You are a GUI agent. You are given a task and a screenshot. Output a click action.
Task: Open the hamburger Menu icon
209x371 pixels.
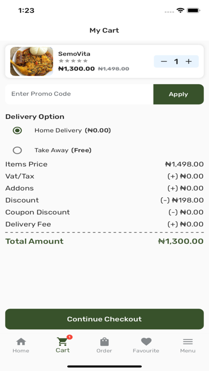[x=188, y=342]
